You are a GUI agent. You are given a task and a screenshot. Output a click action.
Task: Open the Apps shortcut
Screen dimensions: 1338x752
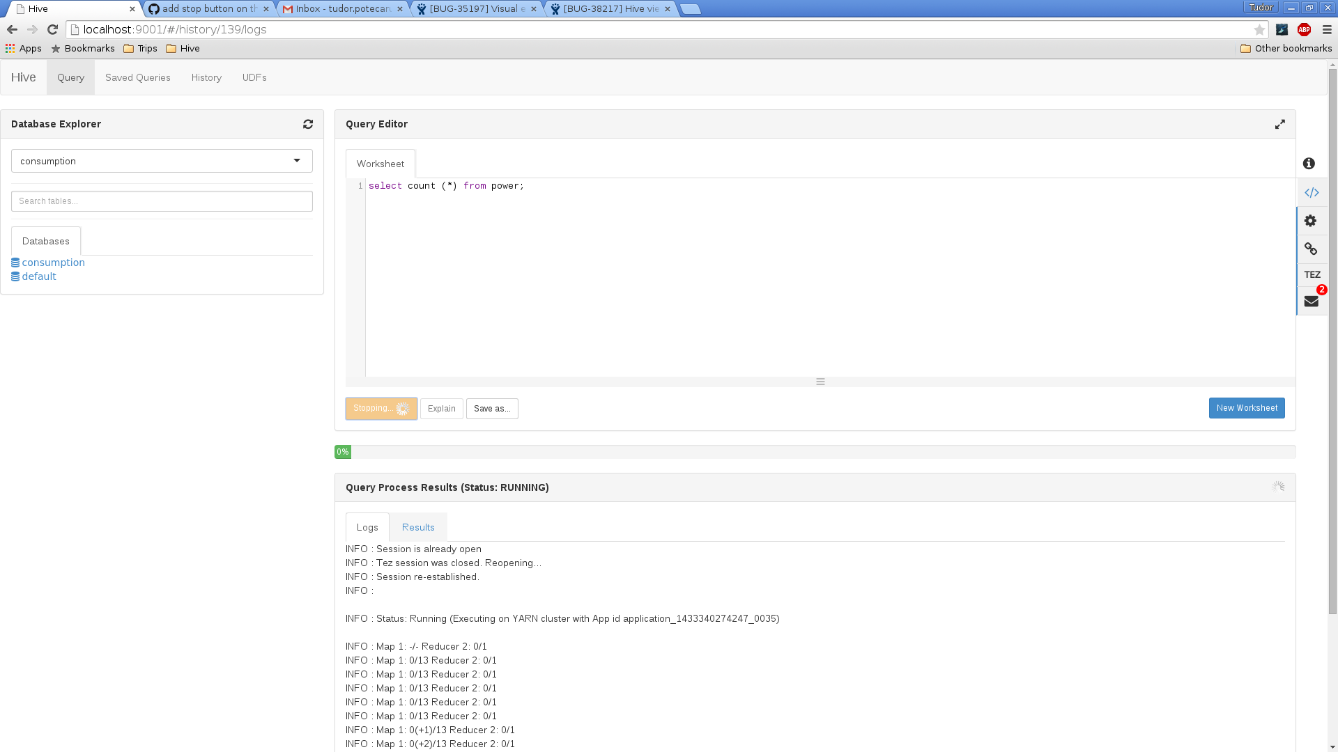(x=24, y=48)
